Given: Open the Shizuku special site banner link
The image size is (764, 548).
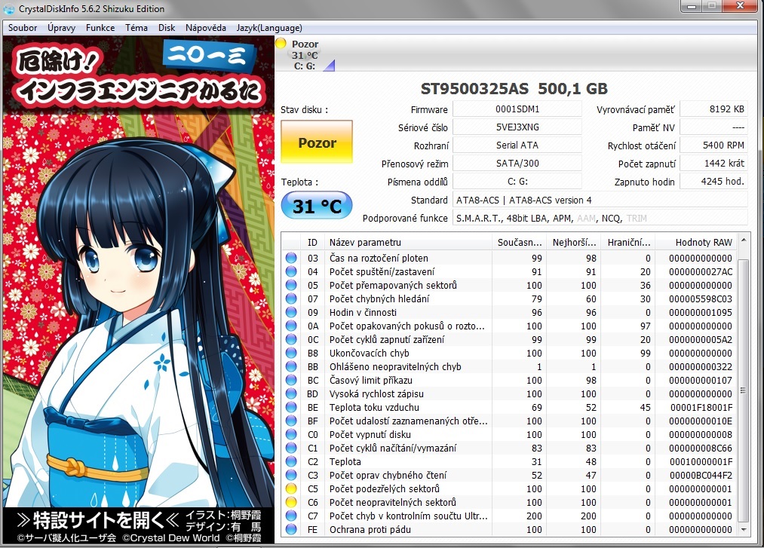Looking at the screenshot, I should coord(139,525).
